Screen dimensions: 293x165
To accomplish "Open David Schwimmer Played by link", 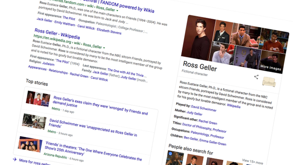I will (x=204, y=109).
